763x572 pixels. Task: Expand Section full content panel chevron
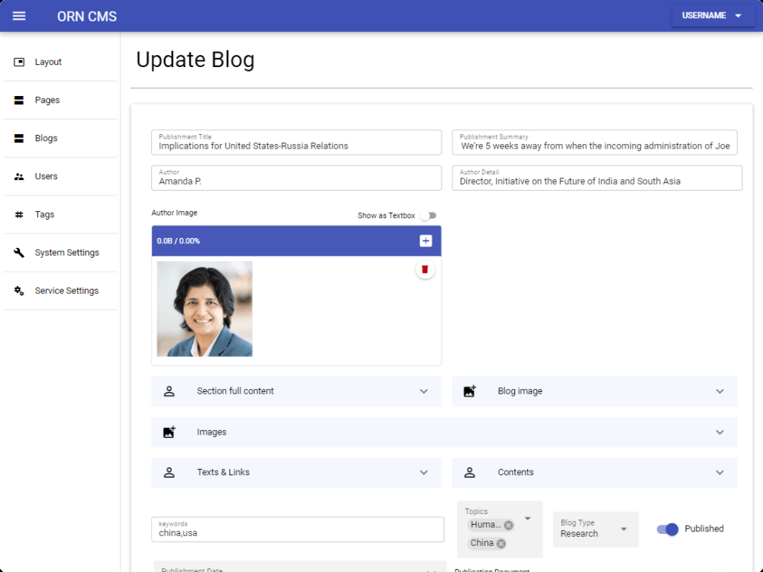coord(423,391)
